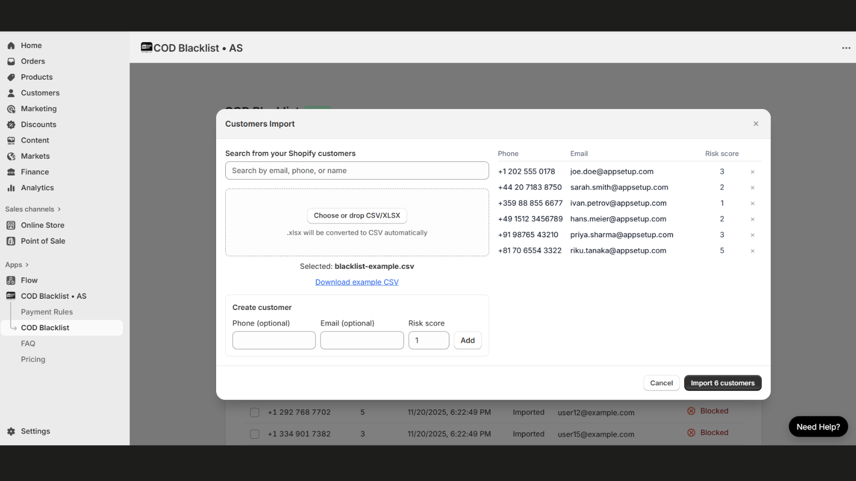Click Choose or drop CSV/XLSX button
Image resolution: width=856 pixels, height=481 pixels.
(357, 216)
